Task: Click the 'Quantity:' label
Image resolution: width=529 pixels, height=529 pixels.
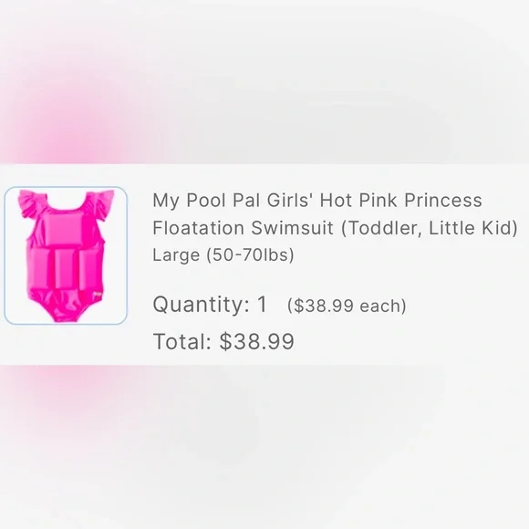Action: tap(201, 305)
